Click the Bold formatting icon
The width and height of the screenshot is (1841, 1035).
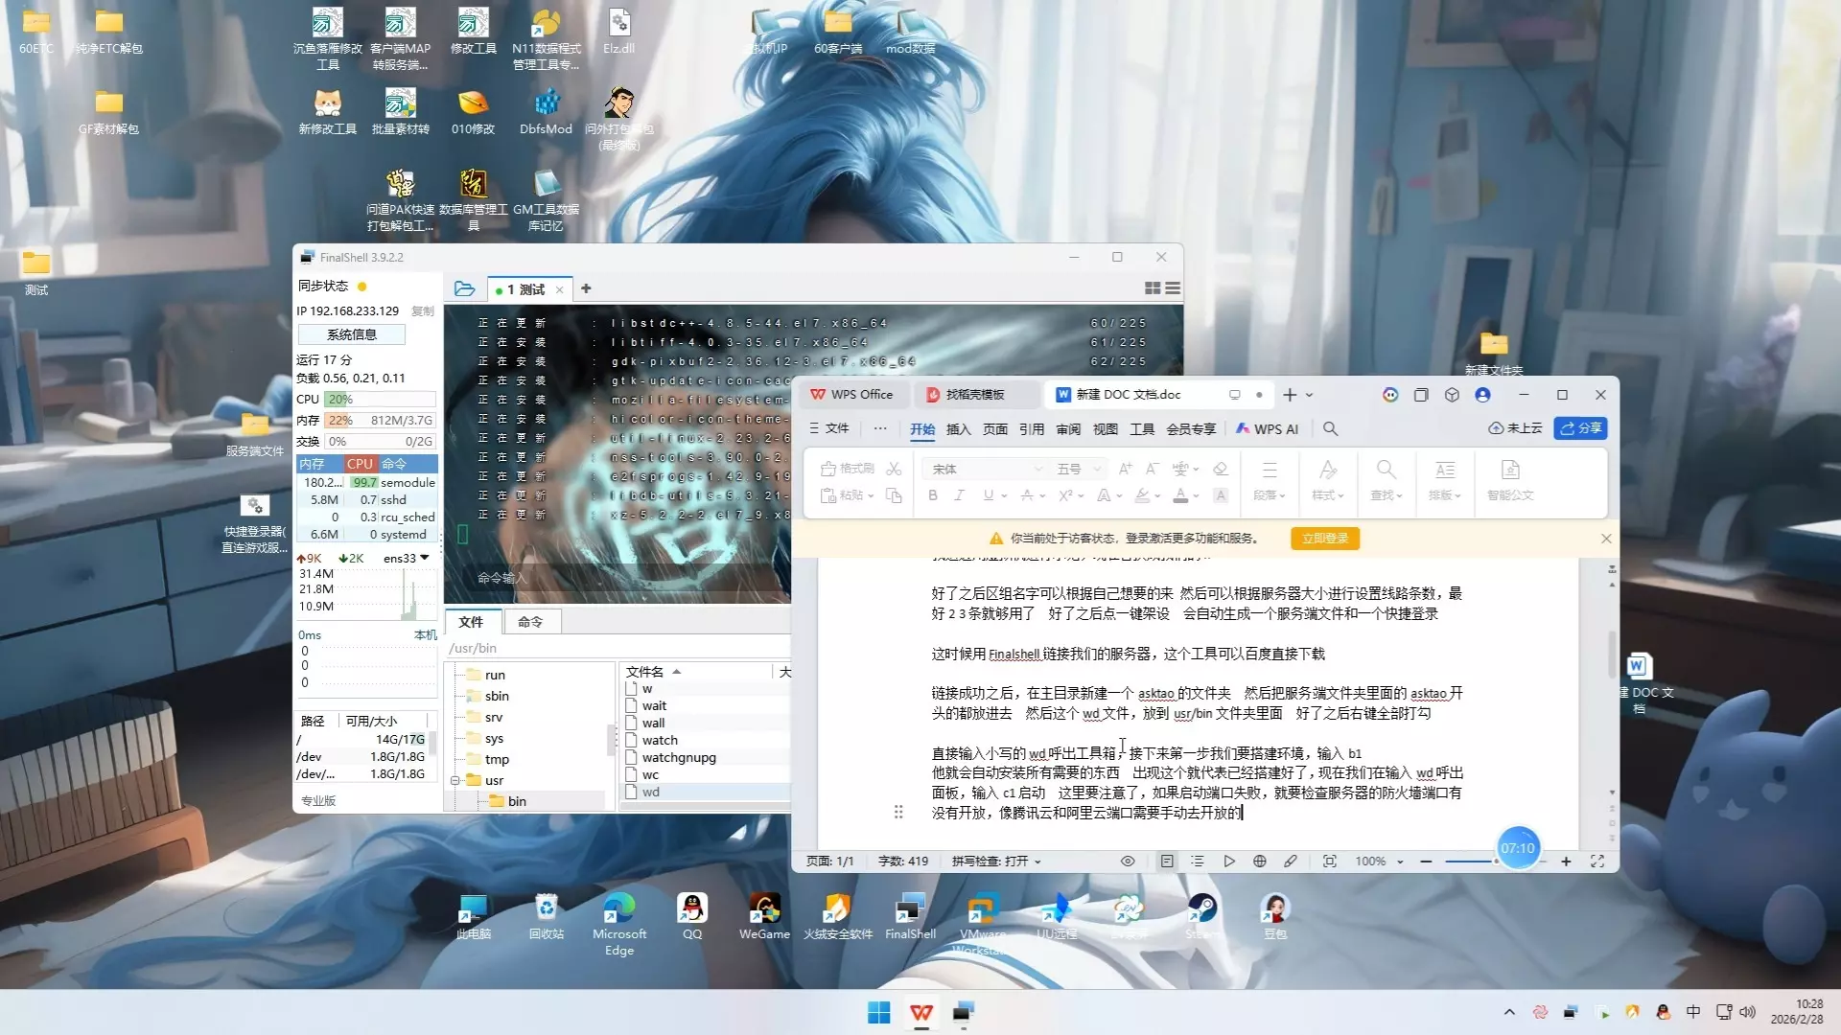tap(932, 495)
